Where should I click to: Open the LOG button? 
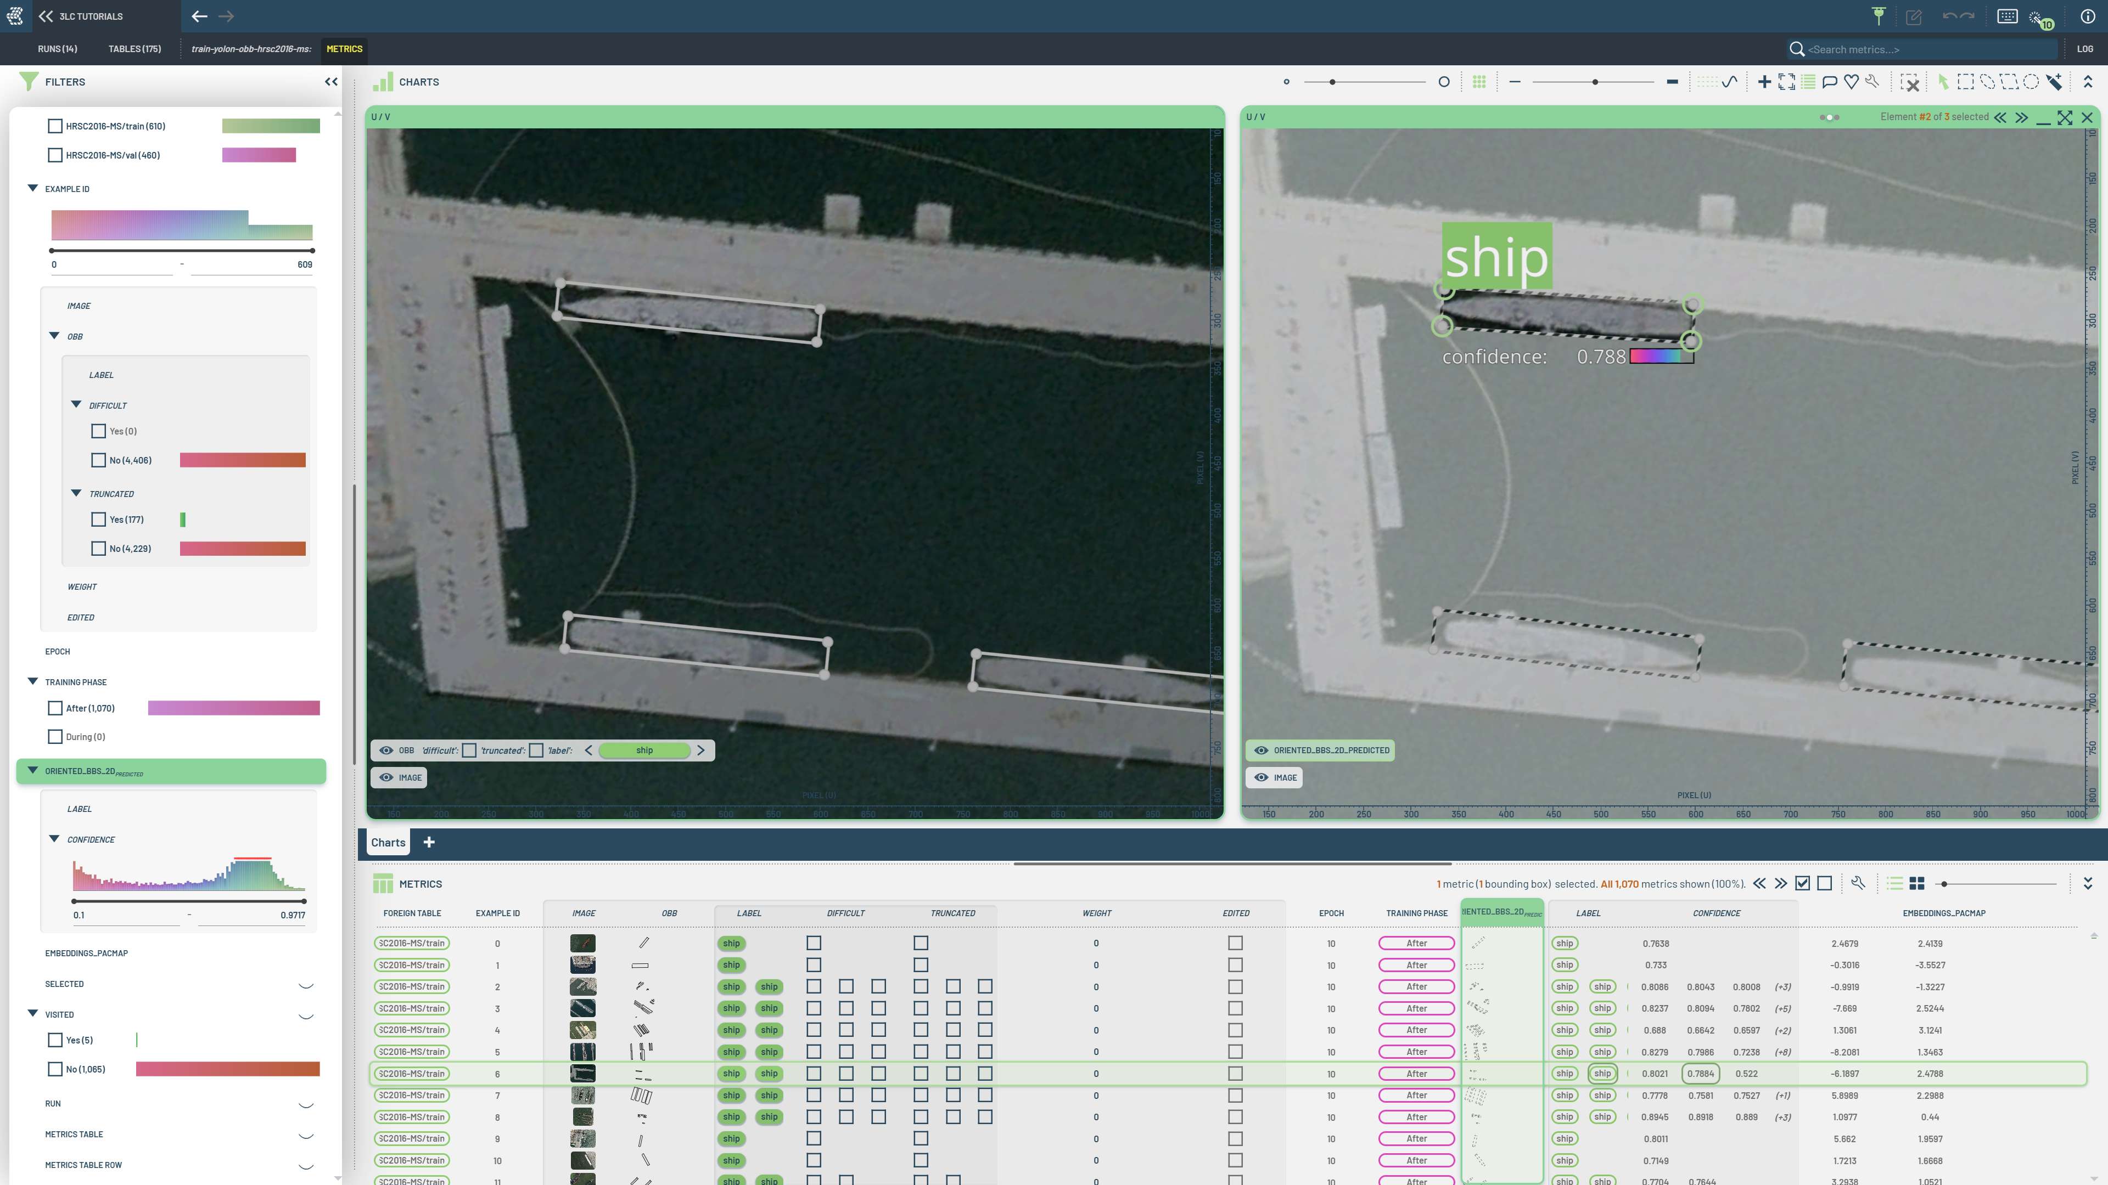click(x=2084, y=49)
